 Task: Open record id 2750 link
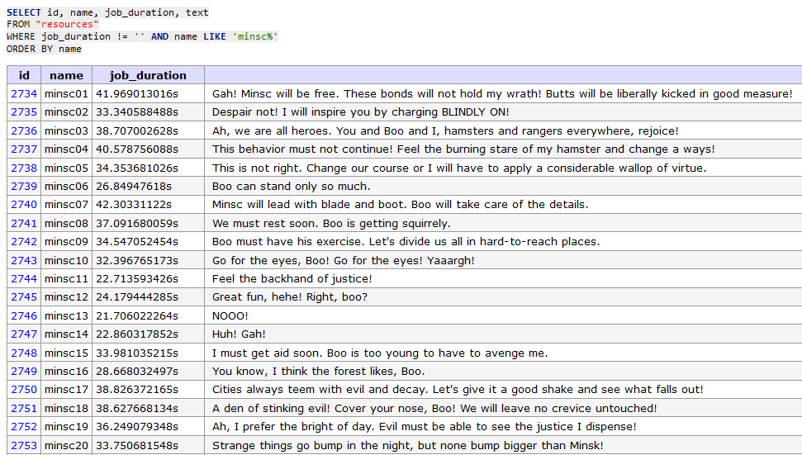click(x=24, y=390)
